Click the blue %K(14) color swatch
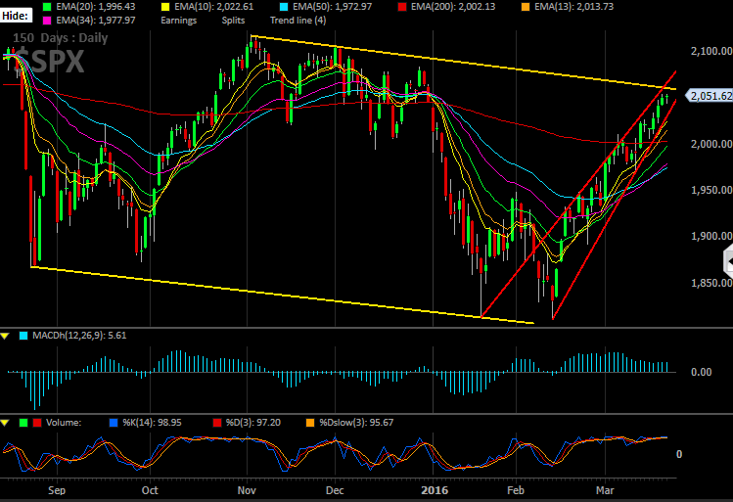This screenshot has height=502, width=733. coord(114,423)
